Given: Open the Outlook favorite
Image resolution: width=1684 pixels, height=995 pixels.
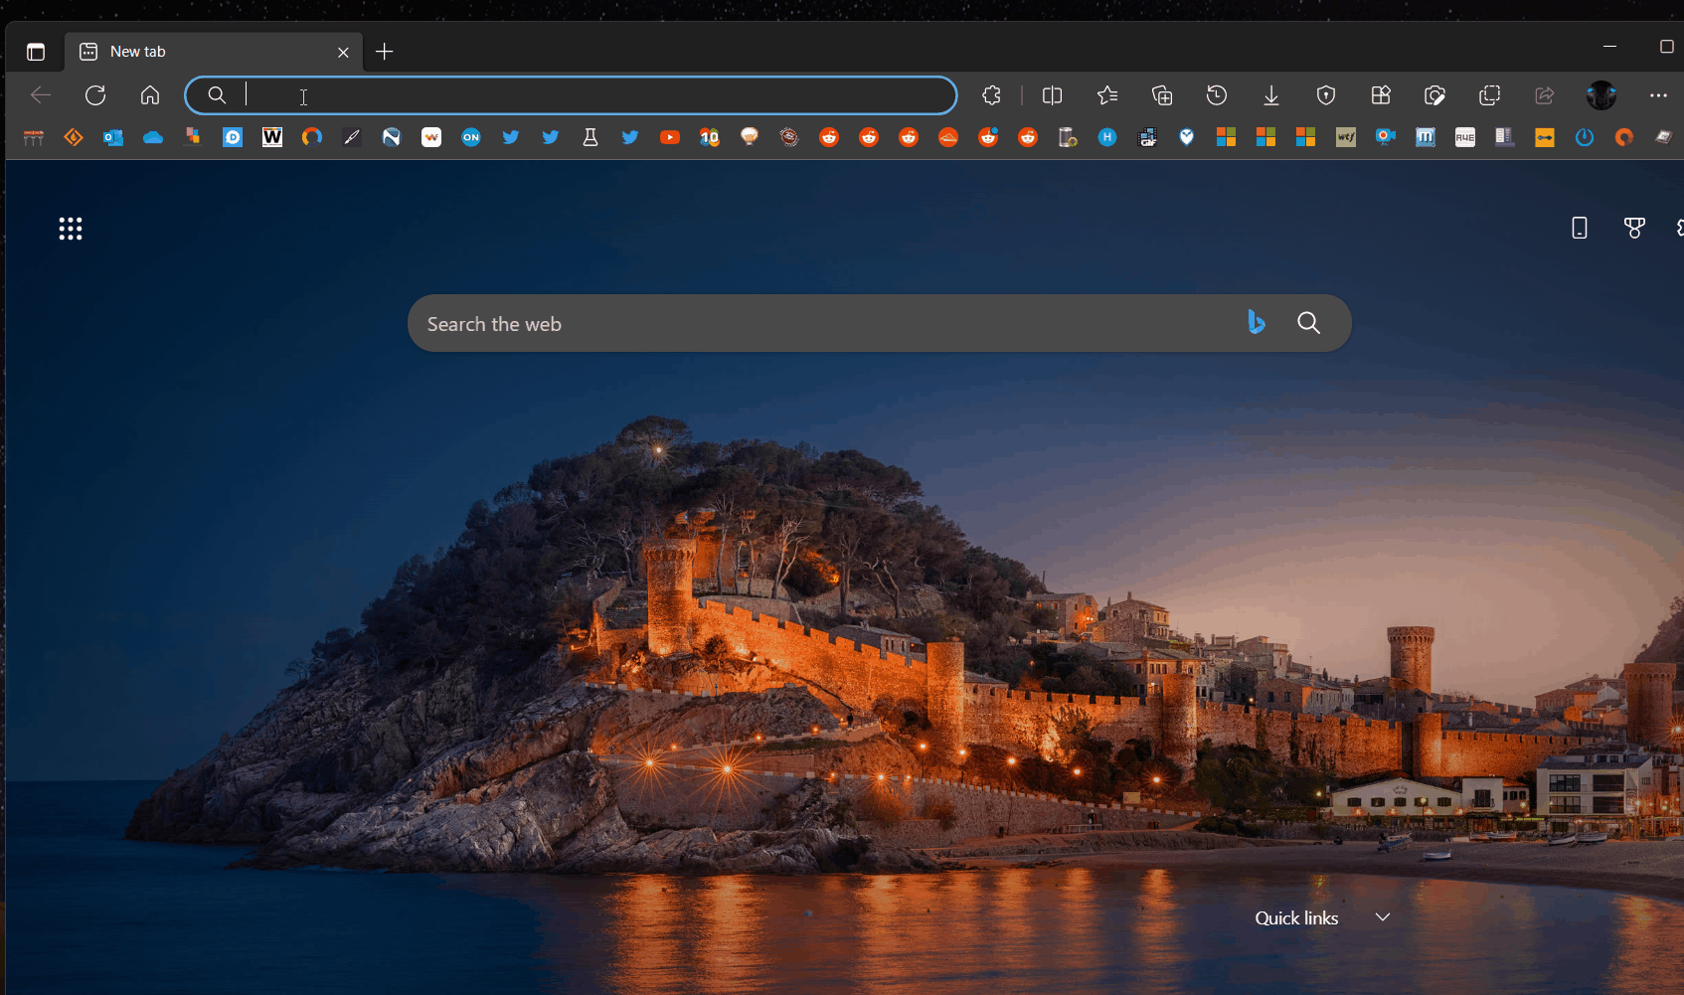Looking at the screenshot, I should click(x=113, y=137).
